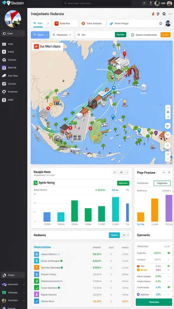Open the small dropdown arrow in Neugja Mate header
174x309 pixels.
click(127, 172)
